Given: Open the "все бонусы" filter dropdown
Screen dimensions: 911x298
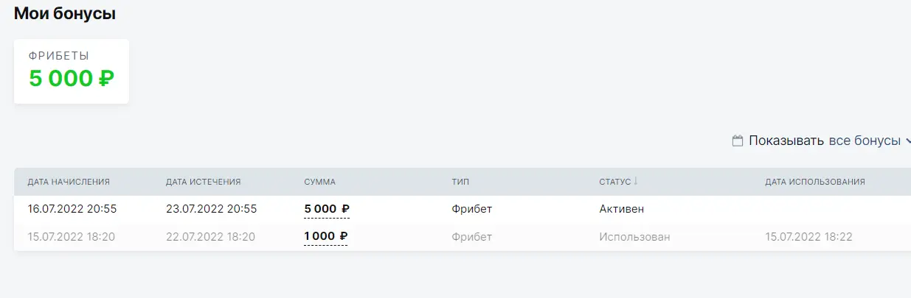Looking at the screenshot, I should (865, 141).
